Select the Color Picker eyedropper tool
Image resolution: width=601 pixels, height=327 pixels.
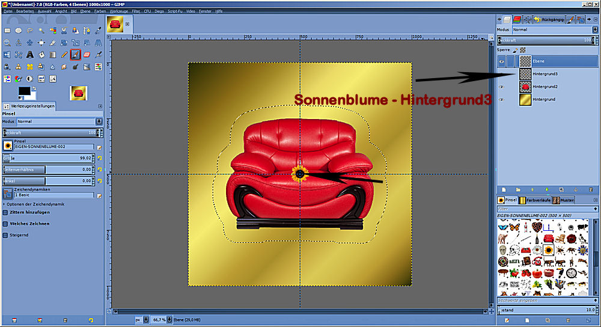(98, 30)
